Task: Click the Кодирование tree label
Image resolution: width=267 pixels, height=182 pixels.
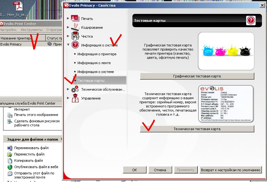Action: pos(92,27)
